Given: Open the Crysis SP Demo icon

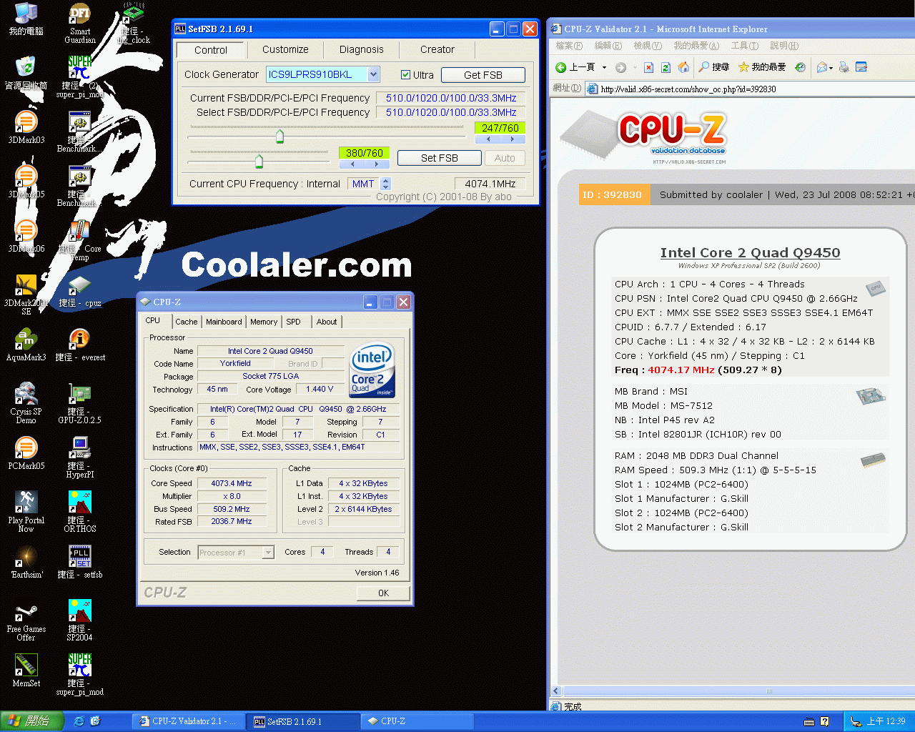Looking at the screenshot, I should [x=26, y=403].
